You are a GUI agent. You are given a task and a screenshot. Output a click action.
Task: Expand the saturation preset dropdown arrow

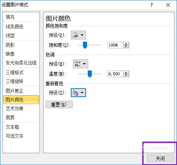coord(82,35)
